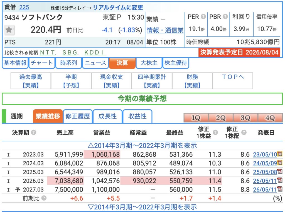The height and width of the screenshot is (212, 285).
Task: Select the 修正履歴 tab
Action: point(78,116)
